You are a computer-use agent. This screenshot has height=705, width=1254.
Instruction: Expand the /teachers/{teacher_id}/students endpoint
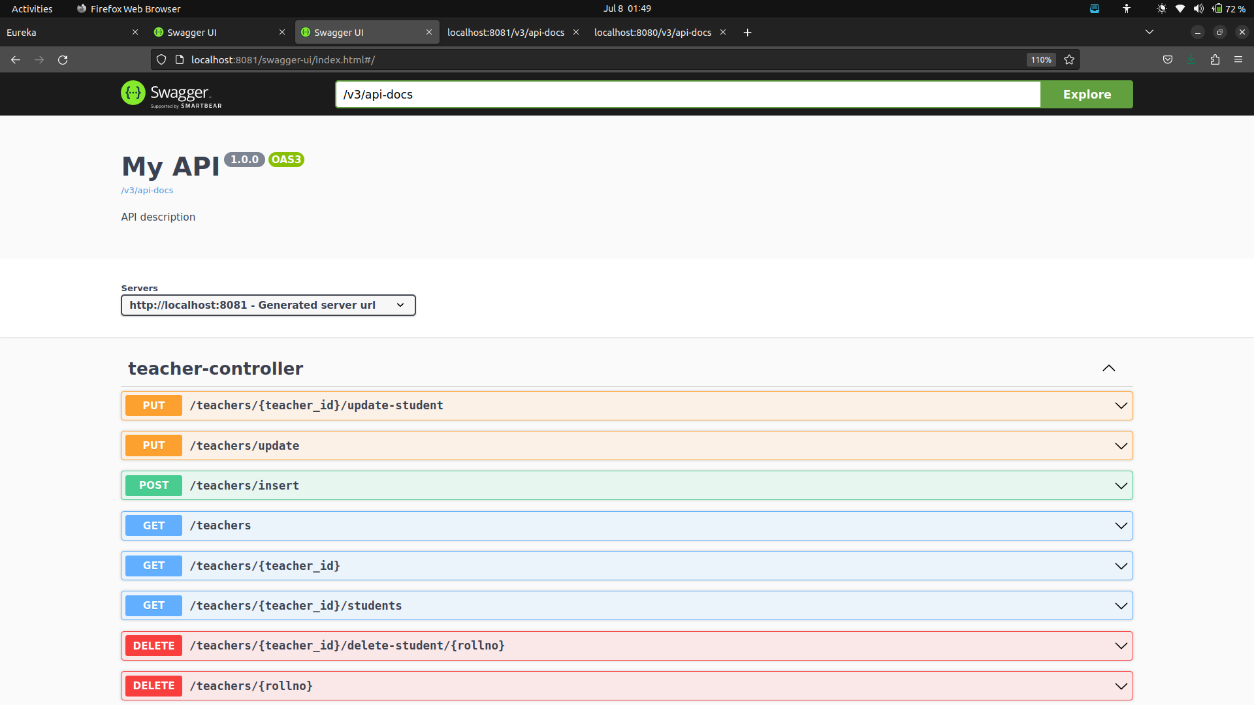(x=1121, y=605)
